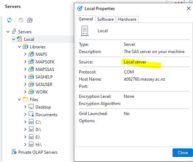
Task: Select the Desktop label in Files
Action: pos(43,107)
